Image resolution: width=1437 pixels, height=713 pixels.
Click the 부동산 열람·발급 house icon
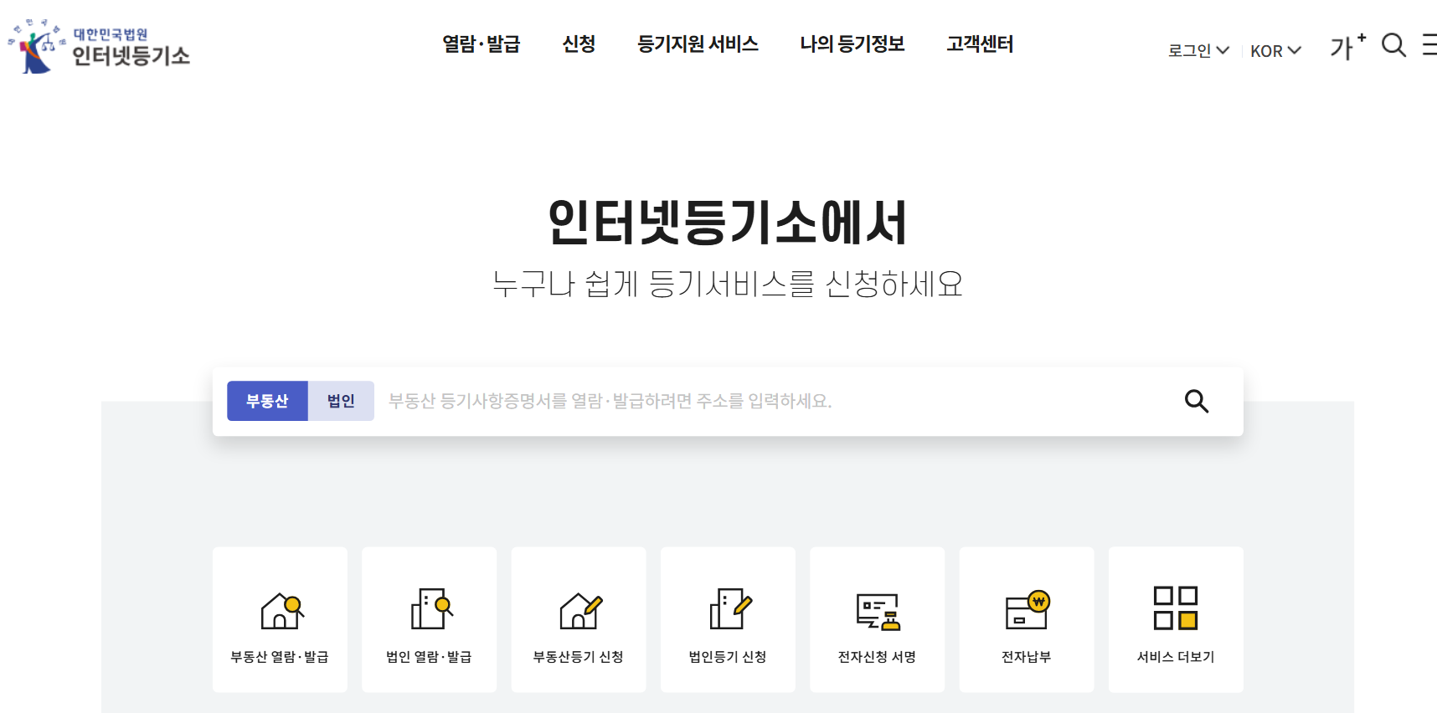(282, 610)
